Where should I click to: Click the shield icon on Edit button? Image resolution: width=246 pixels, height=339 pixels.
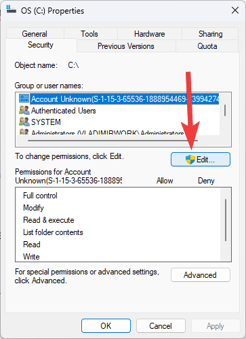point(190,160)
